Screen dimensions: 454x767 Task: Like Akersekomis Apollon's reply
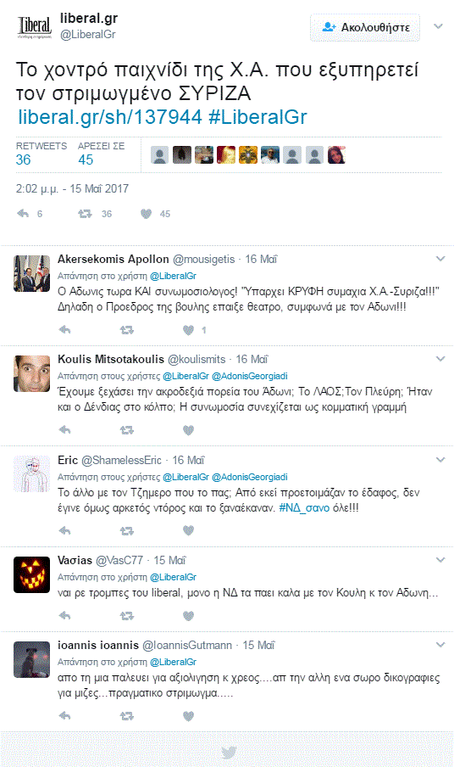(x=188, y=330)
